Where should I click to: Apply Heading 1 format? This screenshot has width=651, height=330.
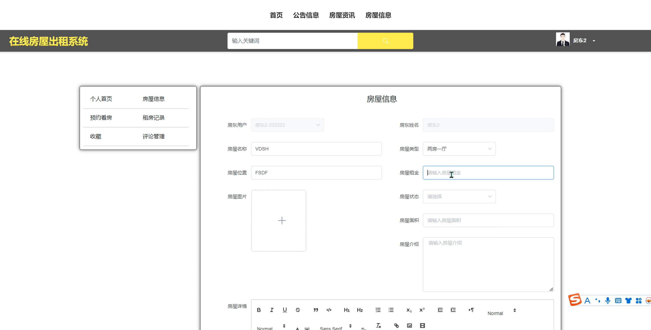click(x=346, y=310)
